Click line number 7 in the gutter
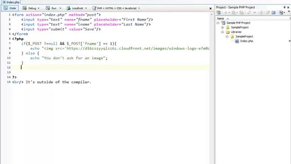291x164 pixels. point(10,44)
